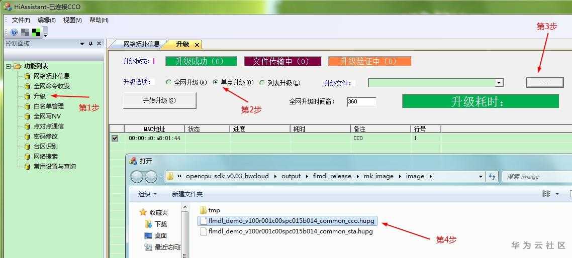Open 全网写NV tree item

pos(47,116)
